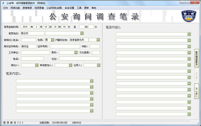
Task: Click the 工作单位 input field
Action: pyautogui.click(x=36, y=52)
